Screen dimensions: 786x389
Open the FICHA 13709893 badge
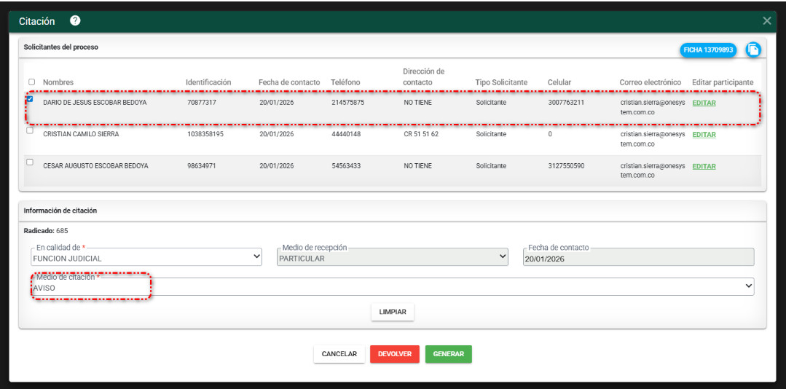click(708, 50)
